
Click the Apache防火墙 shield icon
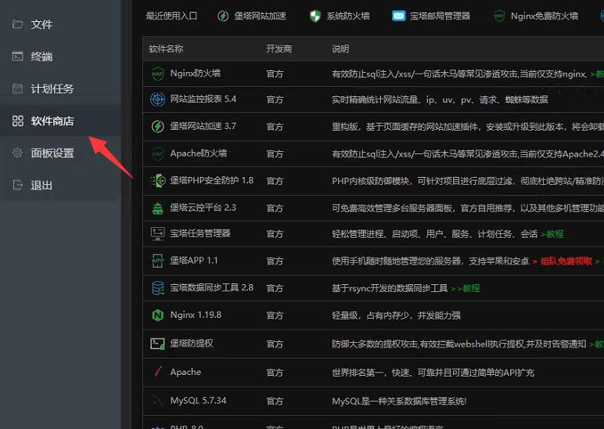pyautogui.click(x=157, y=153)
